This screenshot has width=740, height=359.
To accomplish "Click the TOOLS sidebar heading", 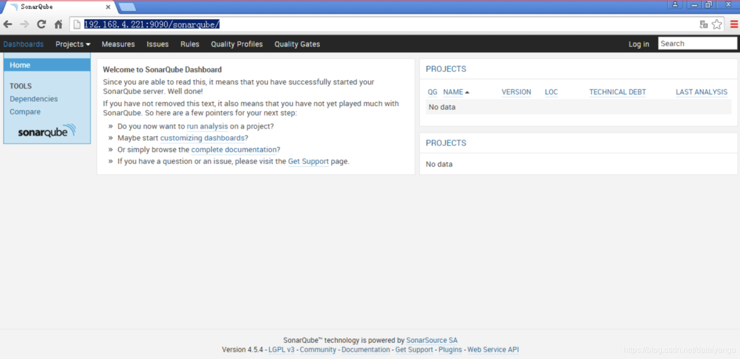I will [21, 86].
